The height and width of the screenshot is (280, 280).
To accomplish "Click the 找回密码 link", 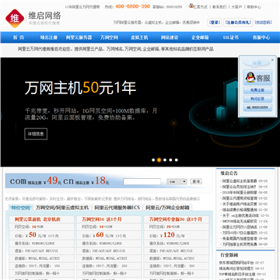I will pos(263,23).
